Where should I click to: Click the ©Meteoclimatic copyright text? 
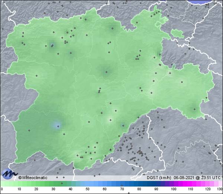coord(33,178)
